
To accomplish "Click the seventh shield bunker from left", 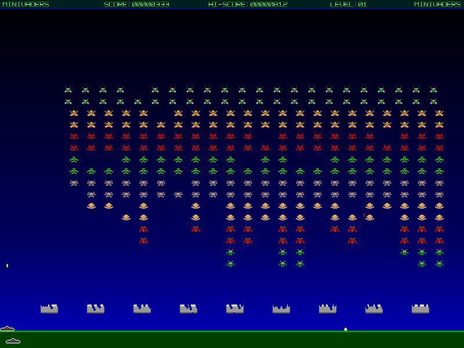I will [x=328, y=309].
